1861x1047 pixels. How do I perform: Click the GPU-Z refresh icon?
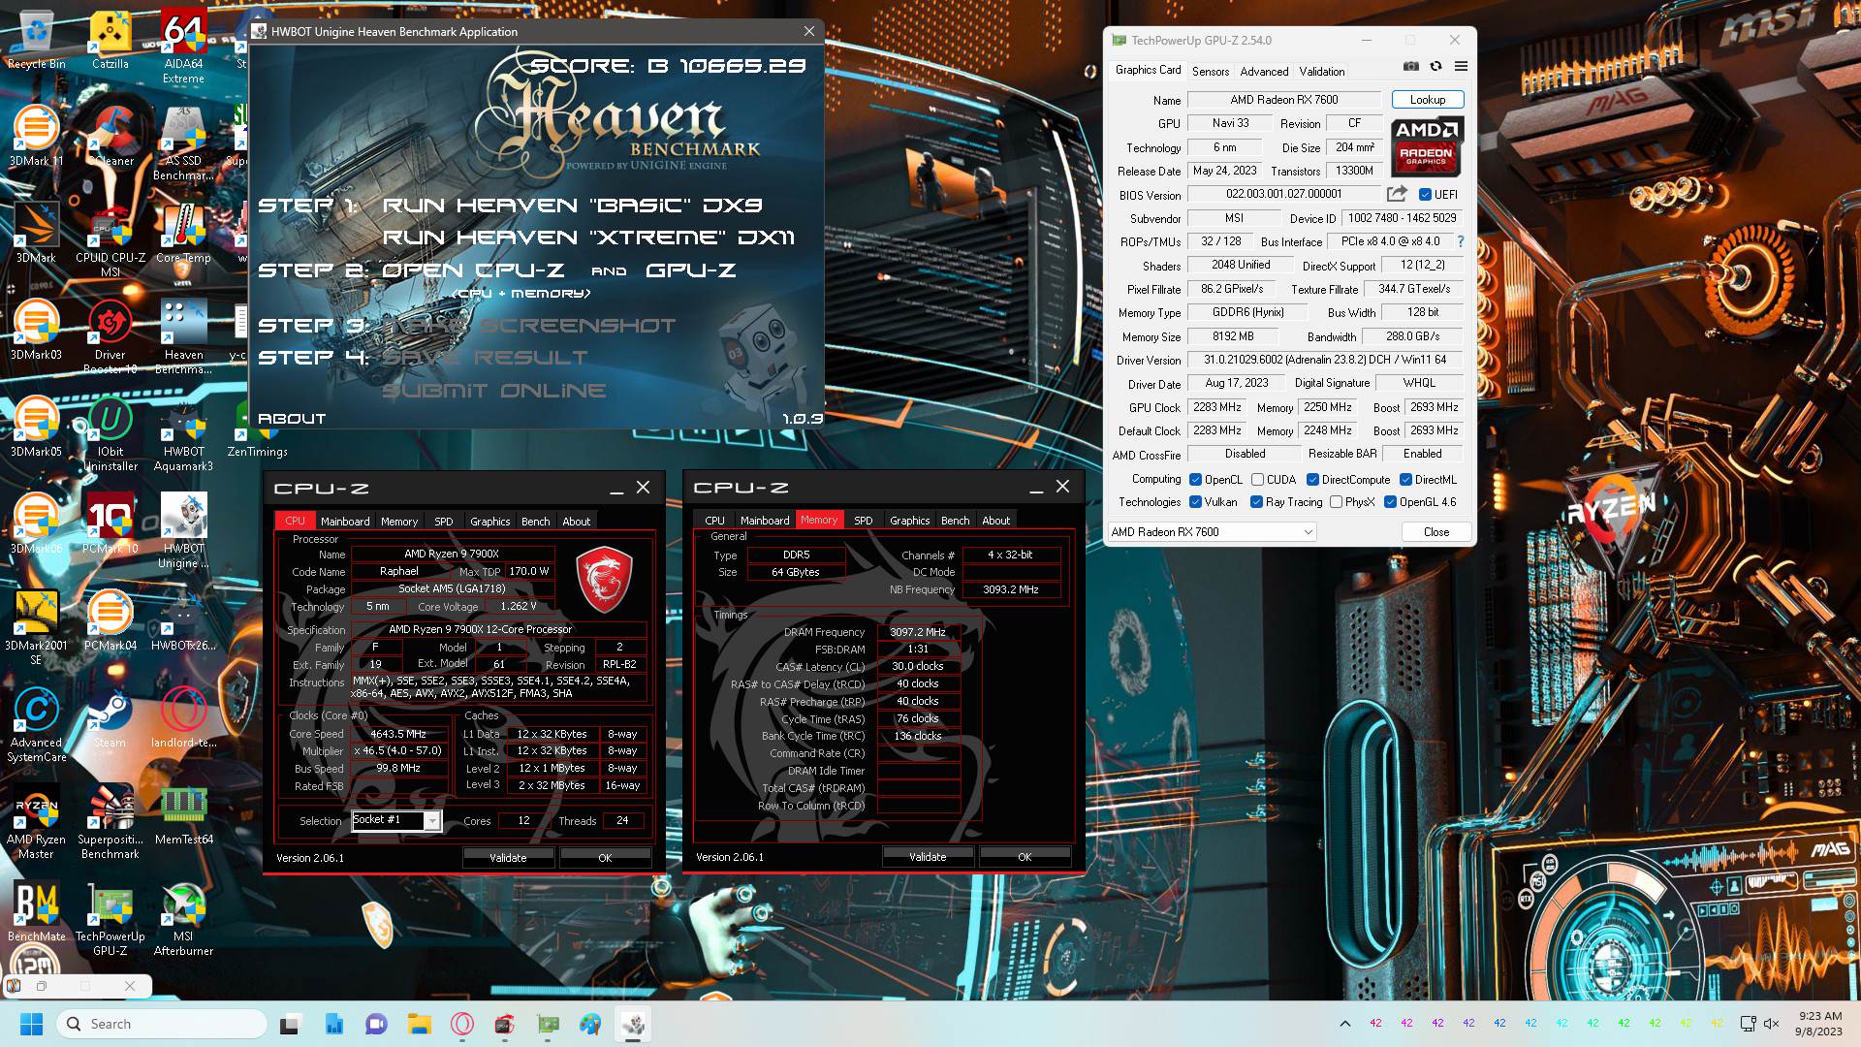(x=1435, y=67)
